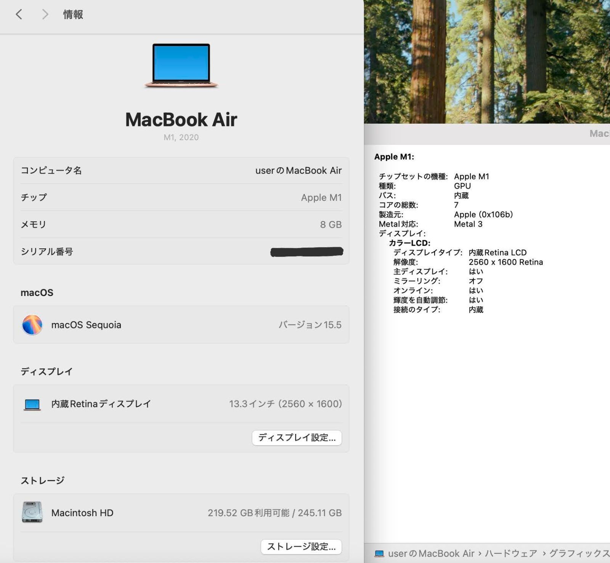Image resolution: width=610 pixels, height=563 pixels.
Task: Edit the computer name userのMacBook Air
Action: (x=299, y=170)
